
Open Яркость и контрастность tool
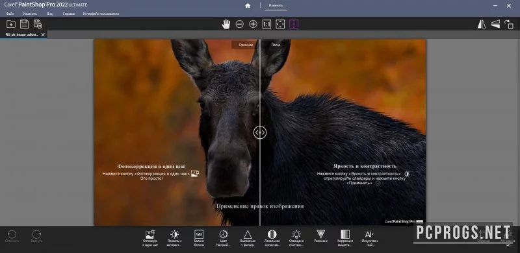click(174, 239)
